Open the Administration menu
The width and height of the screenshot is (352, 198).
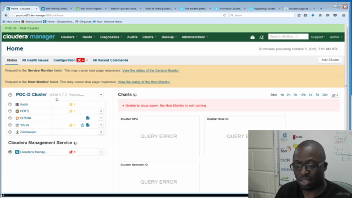195,37
